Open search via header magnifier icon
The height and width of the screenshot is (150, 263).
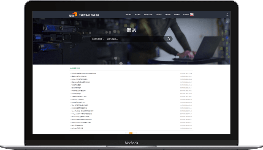pyautogui.click(x=227, y=15)
